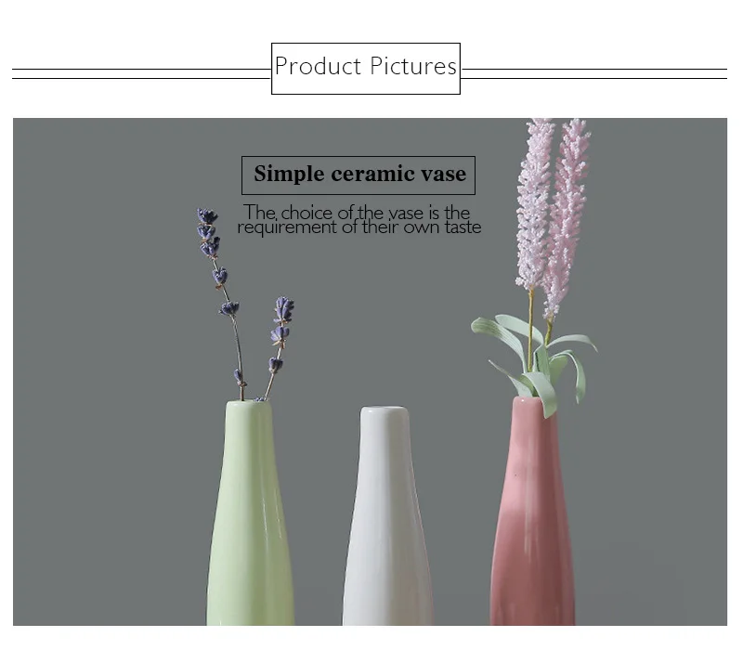Click the vase choice tagline text
This screenshot has width=743, height=650.
(x=358, y=219)
